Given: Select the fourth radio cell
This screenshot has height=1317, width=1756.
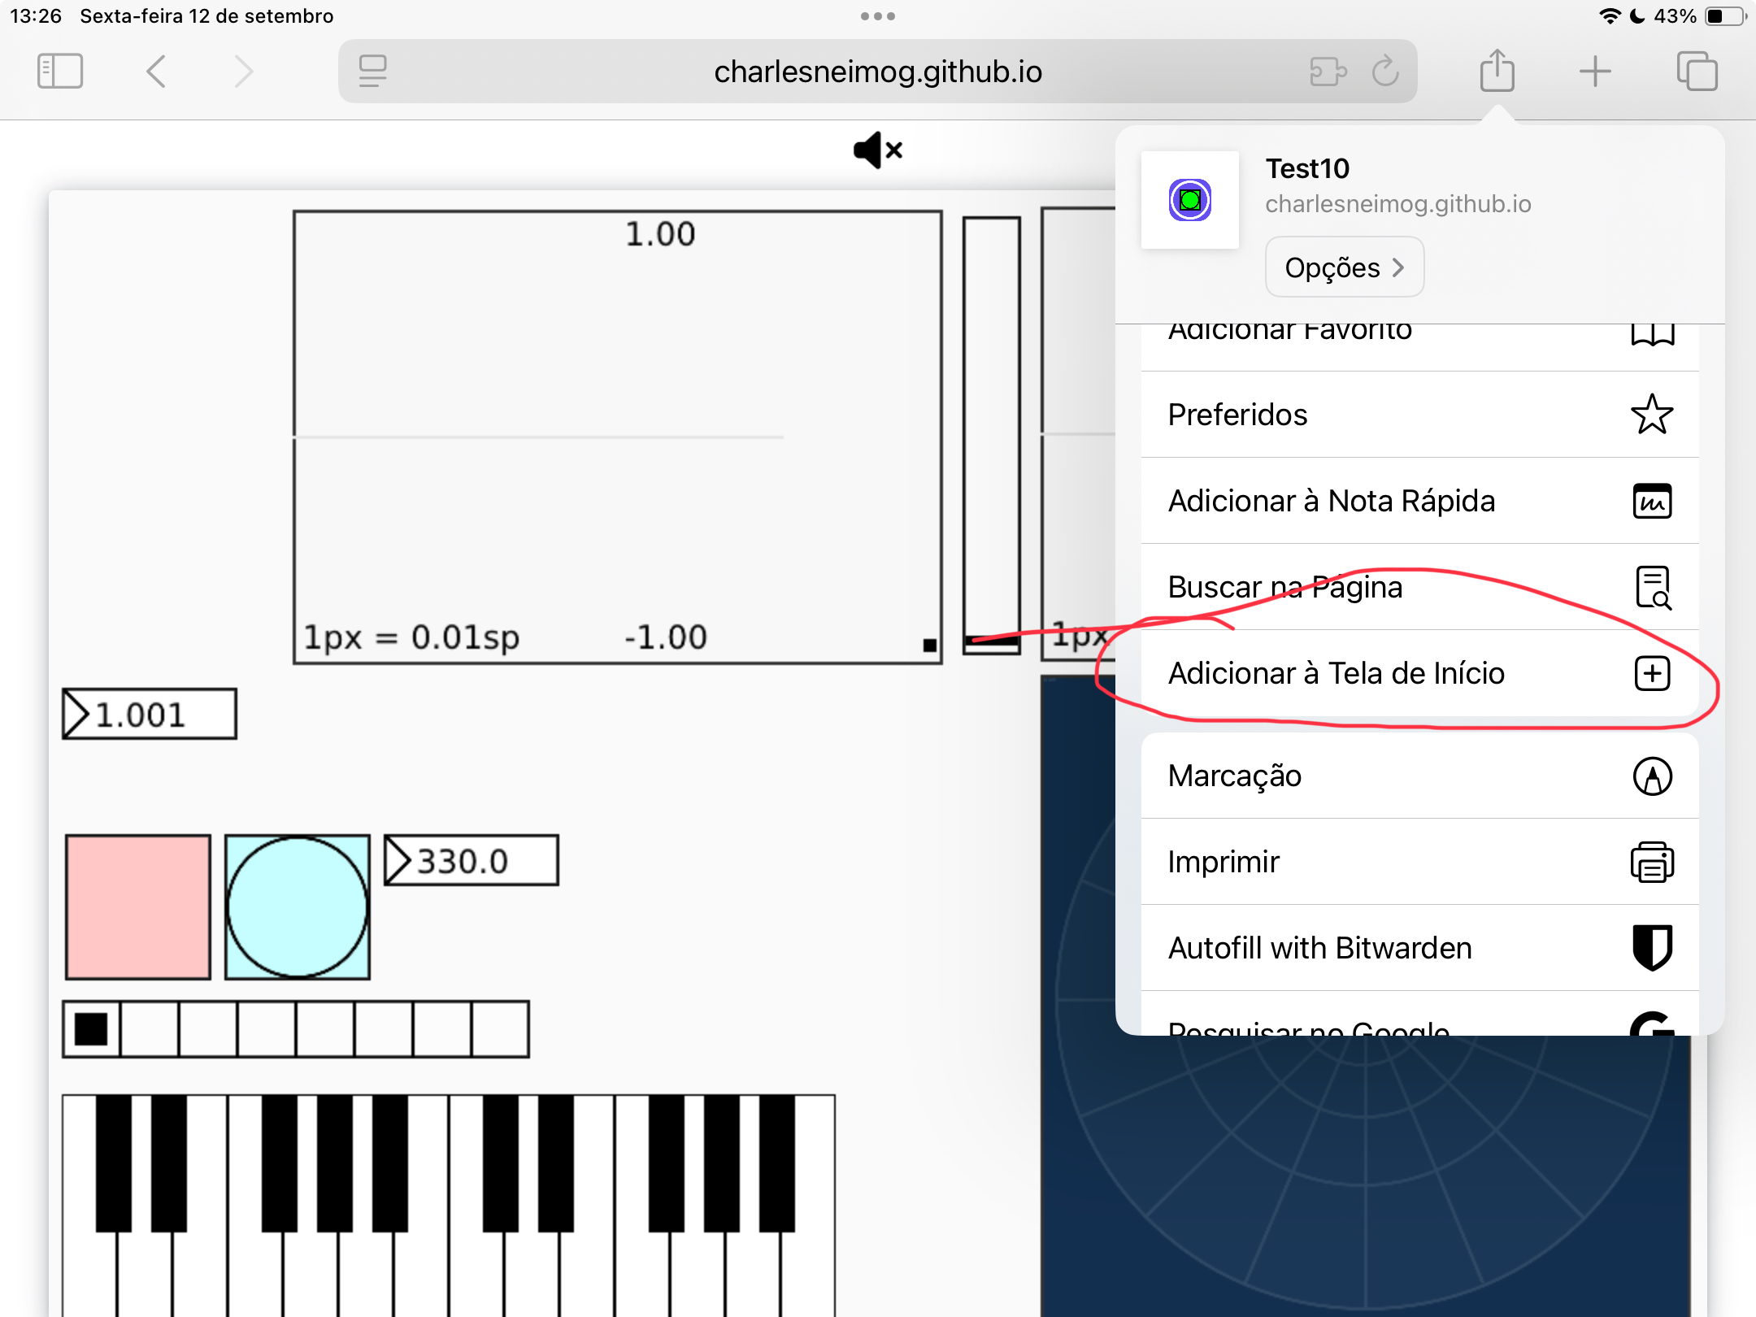Looking at the screenshot, I should point(267,1029).
